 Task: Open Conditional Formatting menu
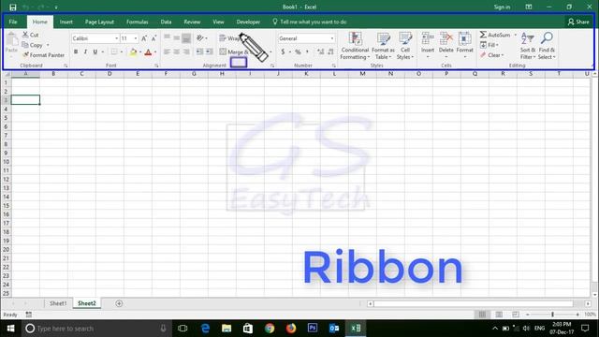coord(355,46)
